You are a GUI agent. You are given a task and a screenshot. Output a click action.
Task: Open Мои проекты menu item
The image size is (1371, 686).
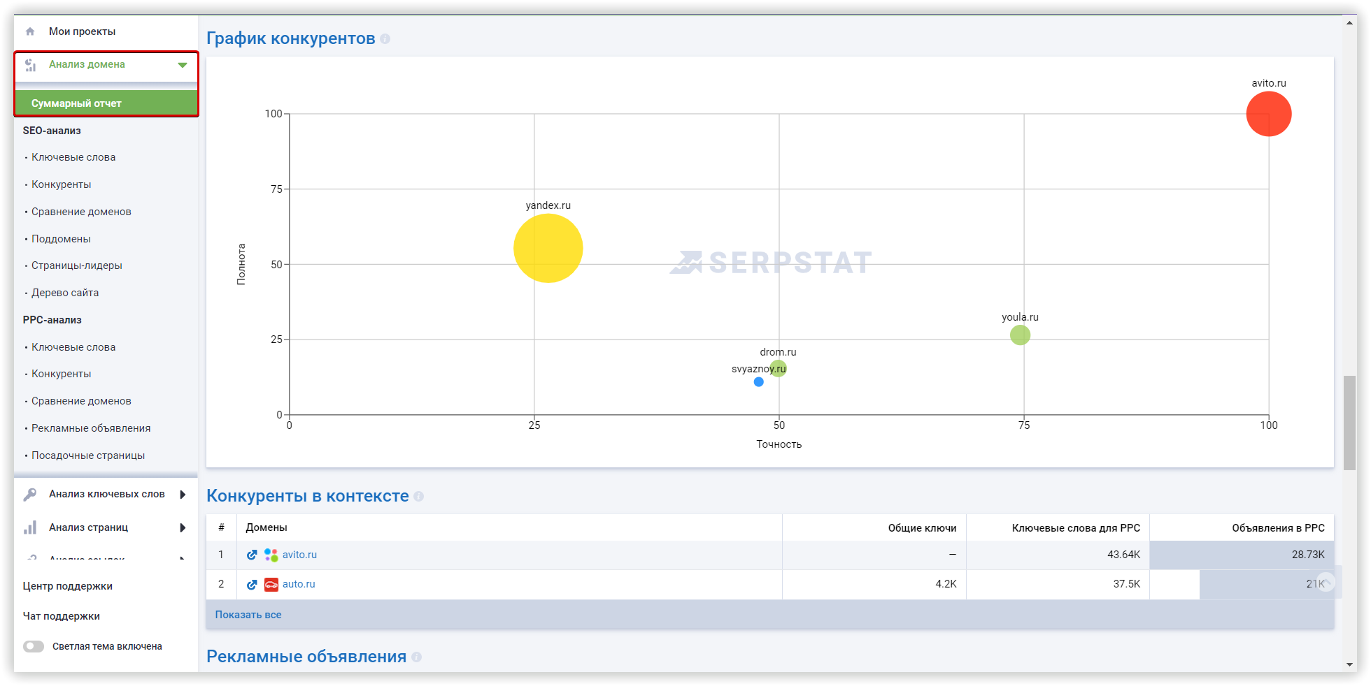pos(82,31)
